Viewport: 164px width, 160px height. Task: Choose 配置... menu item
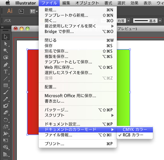click(x=78, y=87)
